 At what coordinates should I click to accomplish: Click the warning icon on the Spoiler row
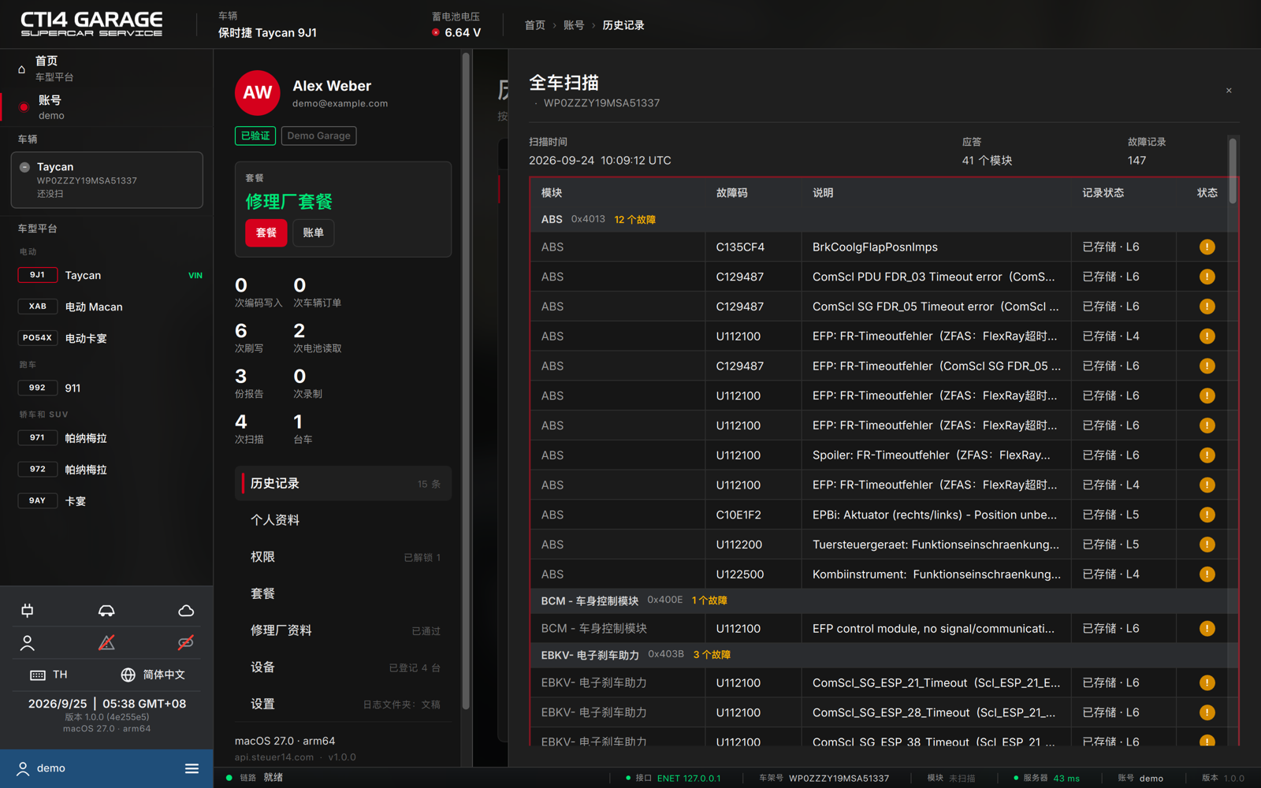[x=1207, y=455]
